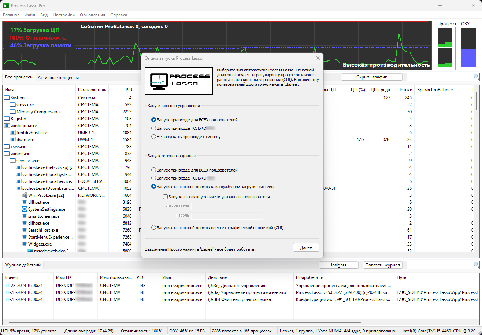Open the Настройки menu

click(64, 15)
